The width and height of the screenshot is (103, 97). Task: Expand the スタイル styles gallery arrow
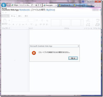[x=82, y=23]
